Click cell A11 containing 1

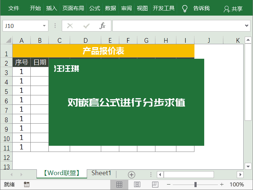click(22, 147)
